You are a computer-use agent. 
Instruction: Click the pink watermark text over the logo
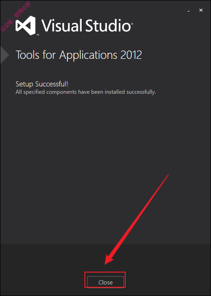point(16,17)
